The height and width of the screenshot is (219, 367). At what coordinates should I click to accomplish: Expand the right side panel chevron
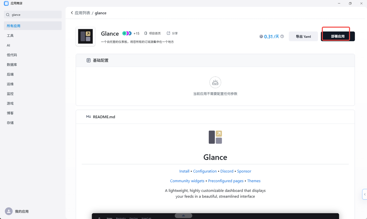coord(365,194)
